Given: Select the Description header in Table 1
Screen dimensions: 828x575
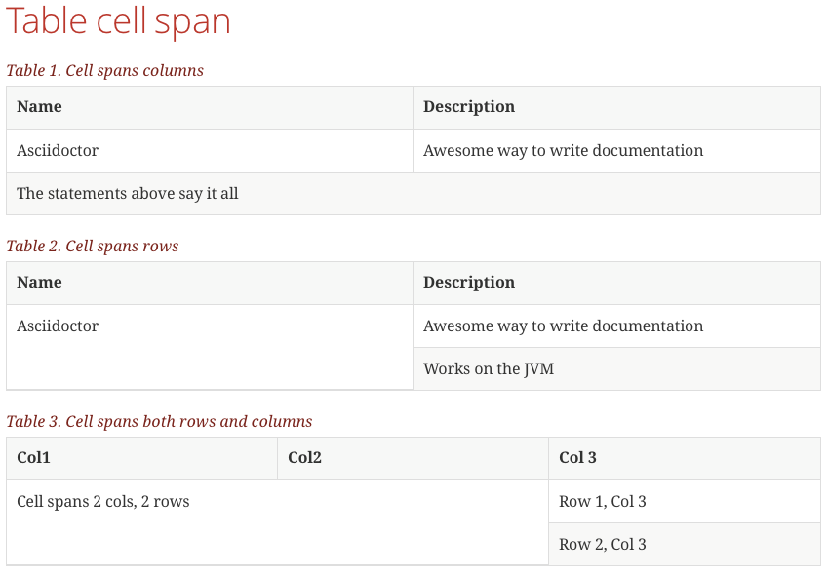Looking at the screenshot, I should [468, 107].
